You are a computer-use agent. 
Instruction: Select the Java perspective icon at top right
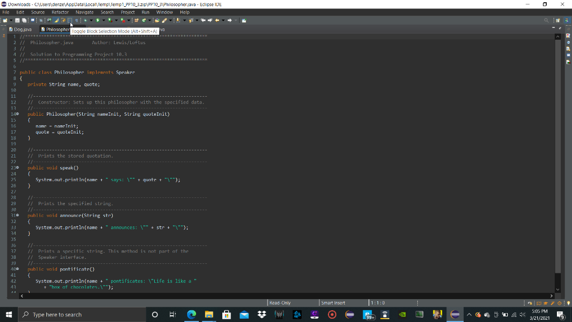pos(567,21)
